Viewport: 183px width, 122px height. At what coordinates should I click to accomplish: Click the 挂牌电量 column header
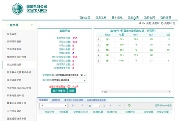pyautogui.click(x=98, y=112)
